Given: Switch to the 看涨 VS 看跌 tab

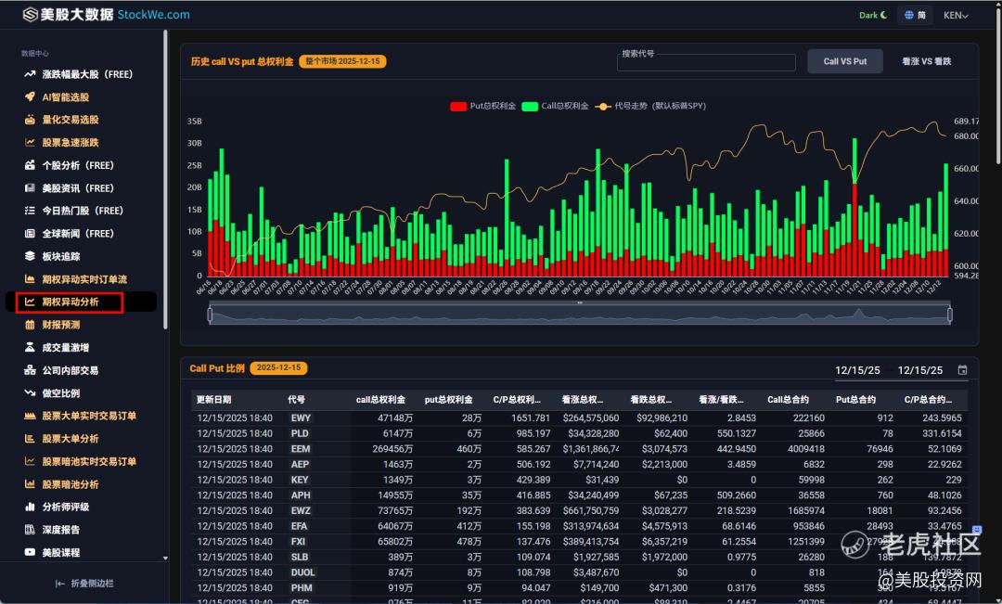Looking at the screenshot, I should pyautogui.click(x=926, y=61).
